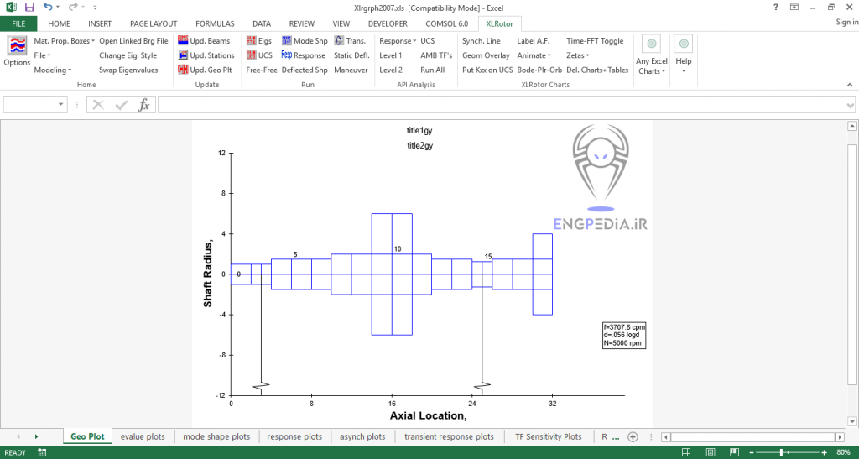Run Upd. Stations command
Viewport: 859px width, 459px height.
183,55
